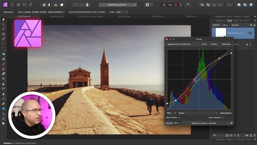Apply Auto Colors wheel icon
The image size is (257, 145).
click(56, 5)
